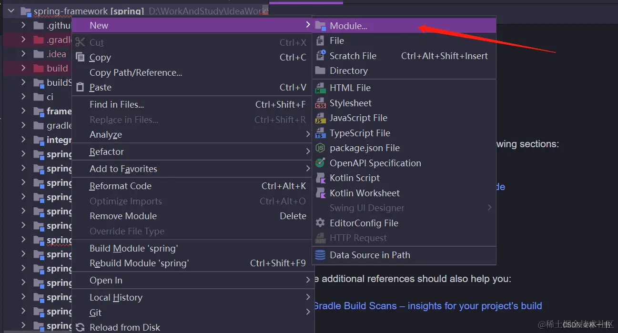Click the Module icon in the New submenu
Image resolution: width=618 pixels, height=333 pixels.
pos(320,26)
